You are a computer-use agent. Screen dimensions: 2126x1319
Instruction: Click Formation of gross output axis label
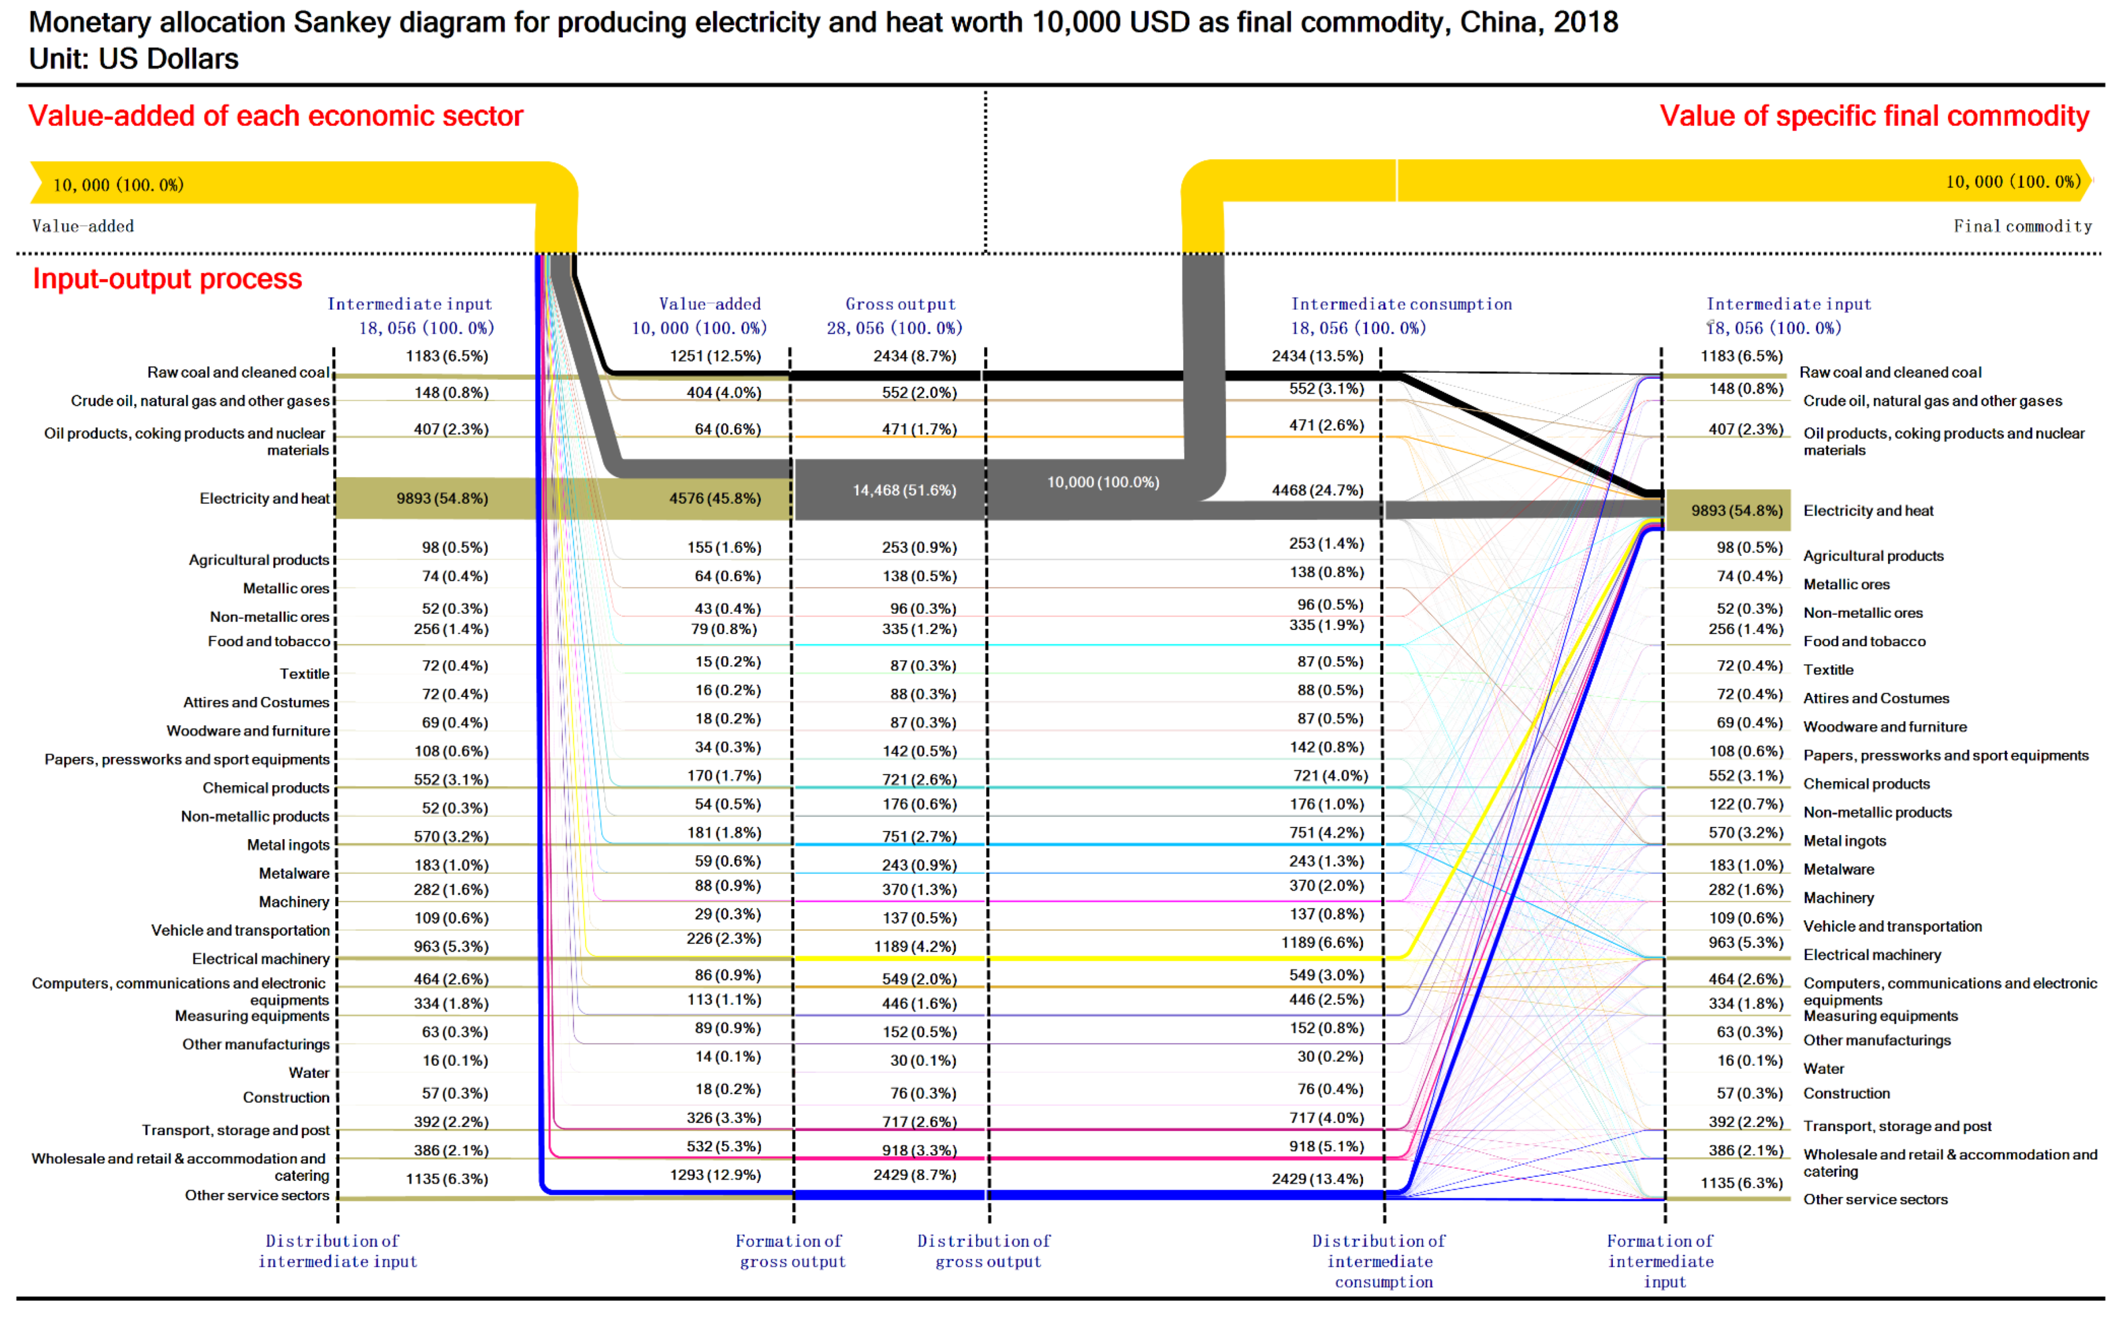coord(791,1251)
